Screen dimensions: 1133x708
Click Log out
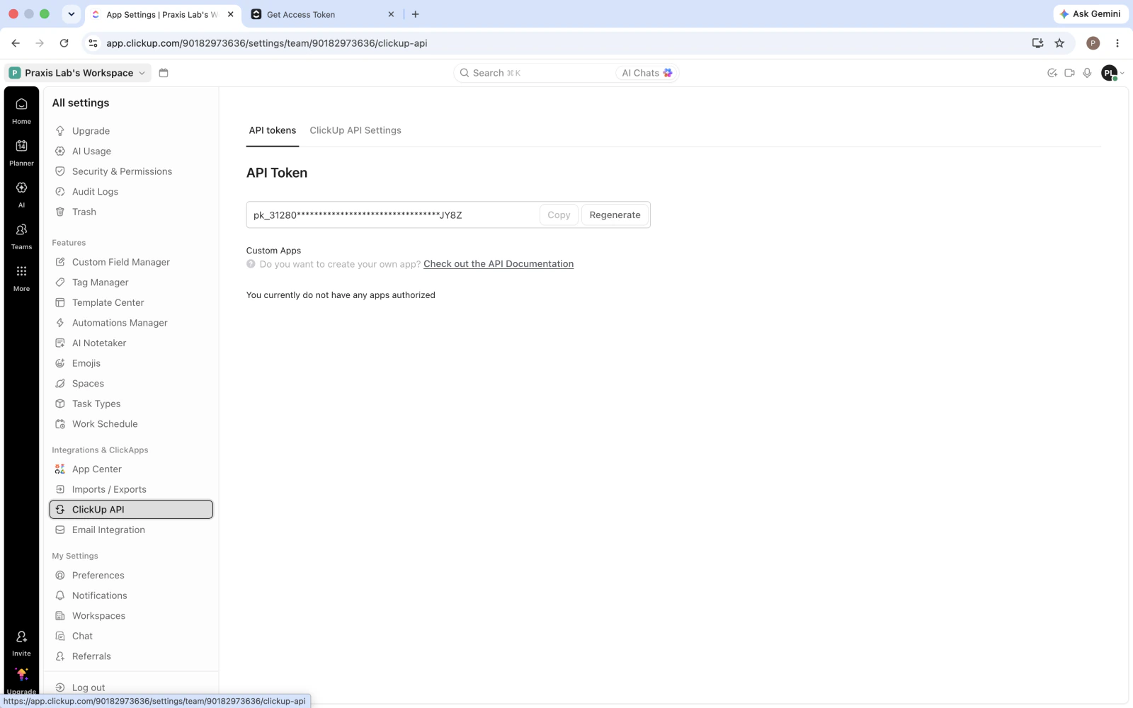(130, 687)
